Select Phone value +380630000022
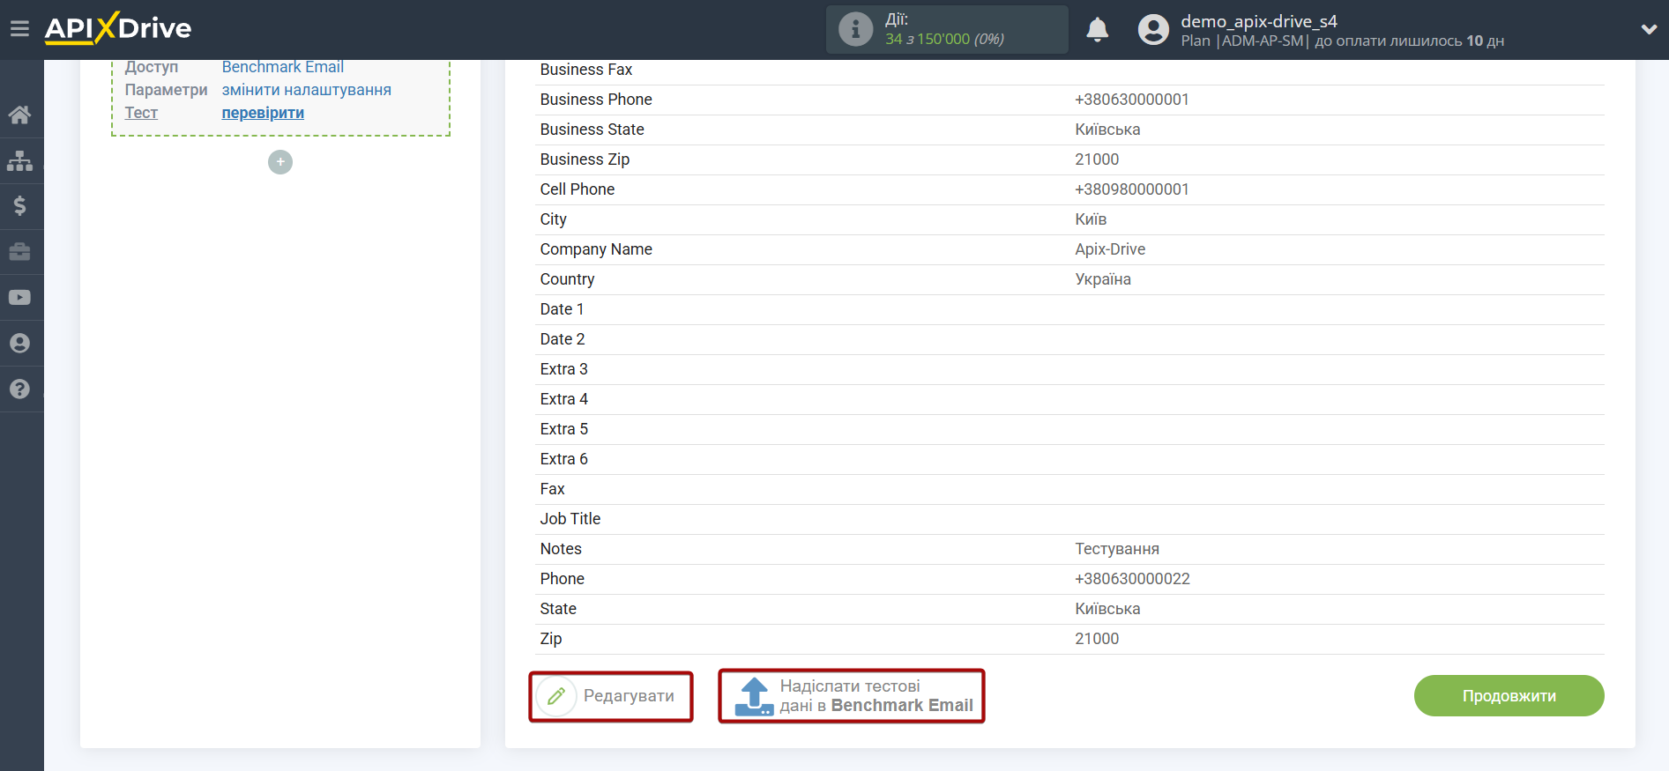The height and width of the screenshot is (771, 1669). point(1132,579)
